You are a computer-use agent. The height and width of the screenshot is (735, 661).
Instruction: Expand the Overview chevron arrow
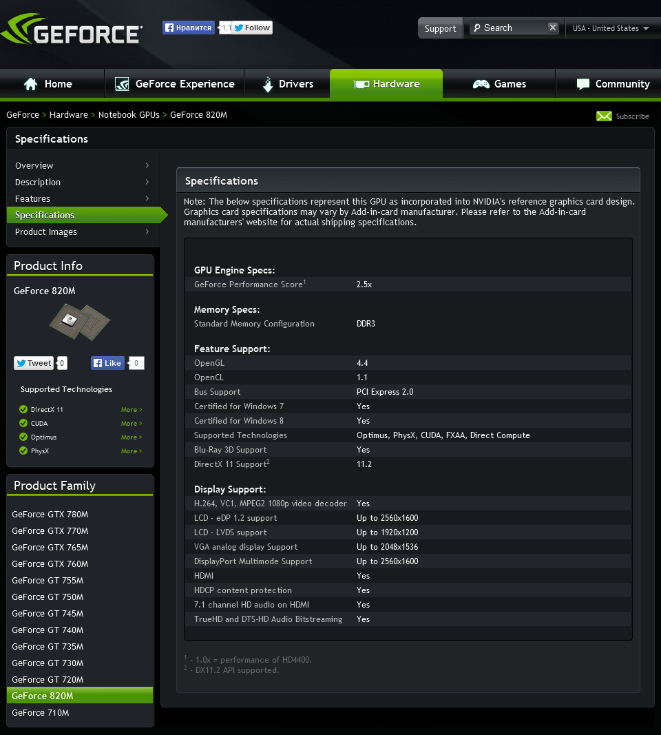pos(147,165)
